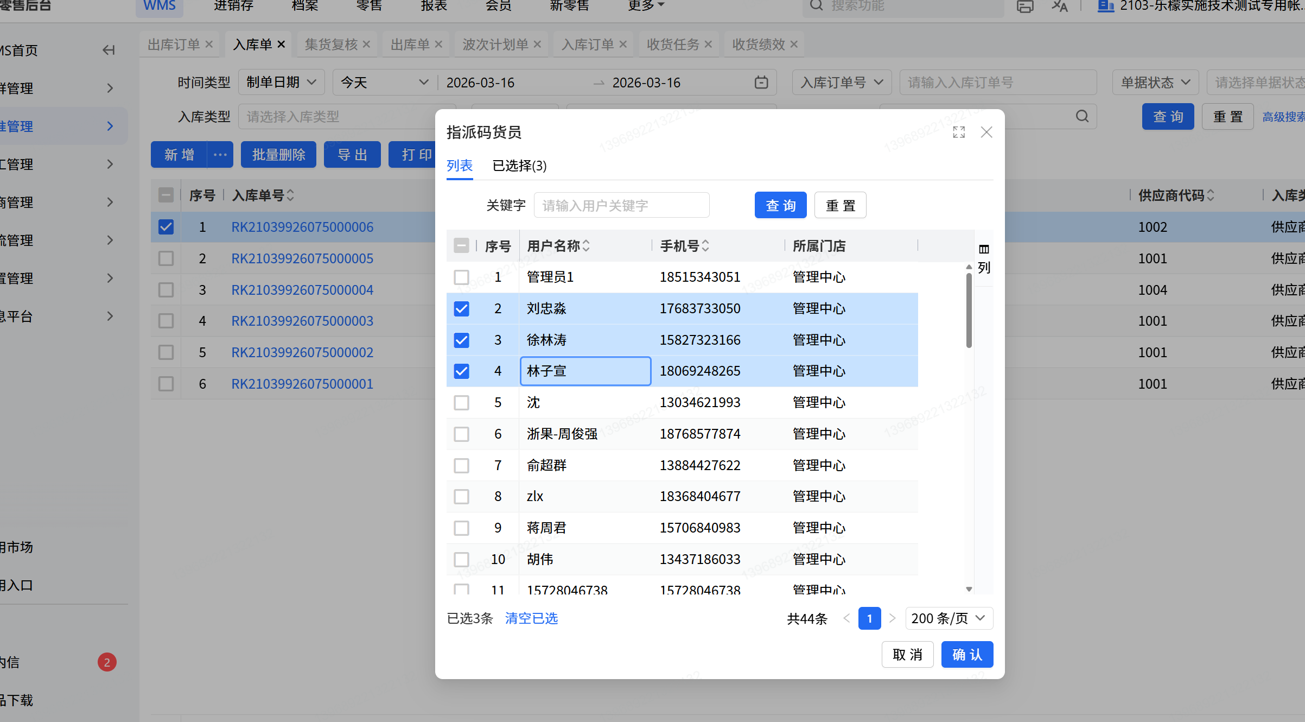
Task: Click the 确认 button
Action: click(967, 655)
